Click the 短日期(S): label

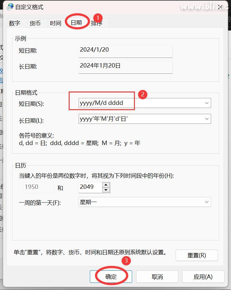click(x=31, y=104)
